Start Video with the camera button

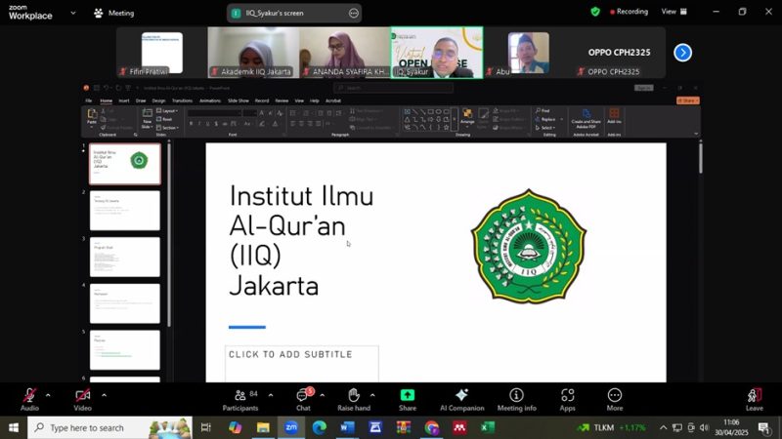tap(83, 400)
